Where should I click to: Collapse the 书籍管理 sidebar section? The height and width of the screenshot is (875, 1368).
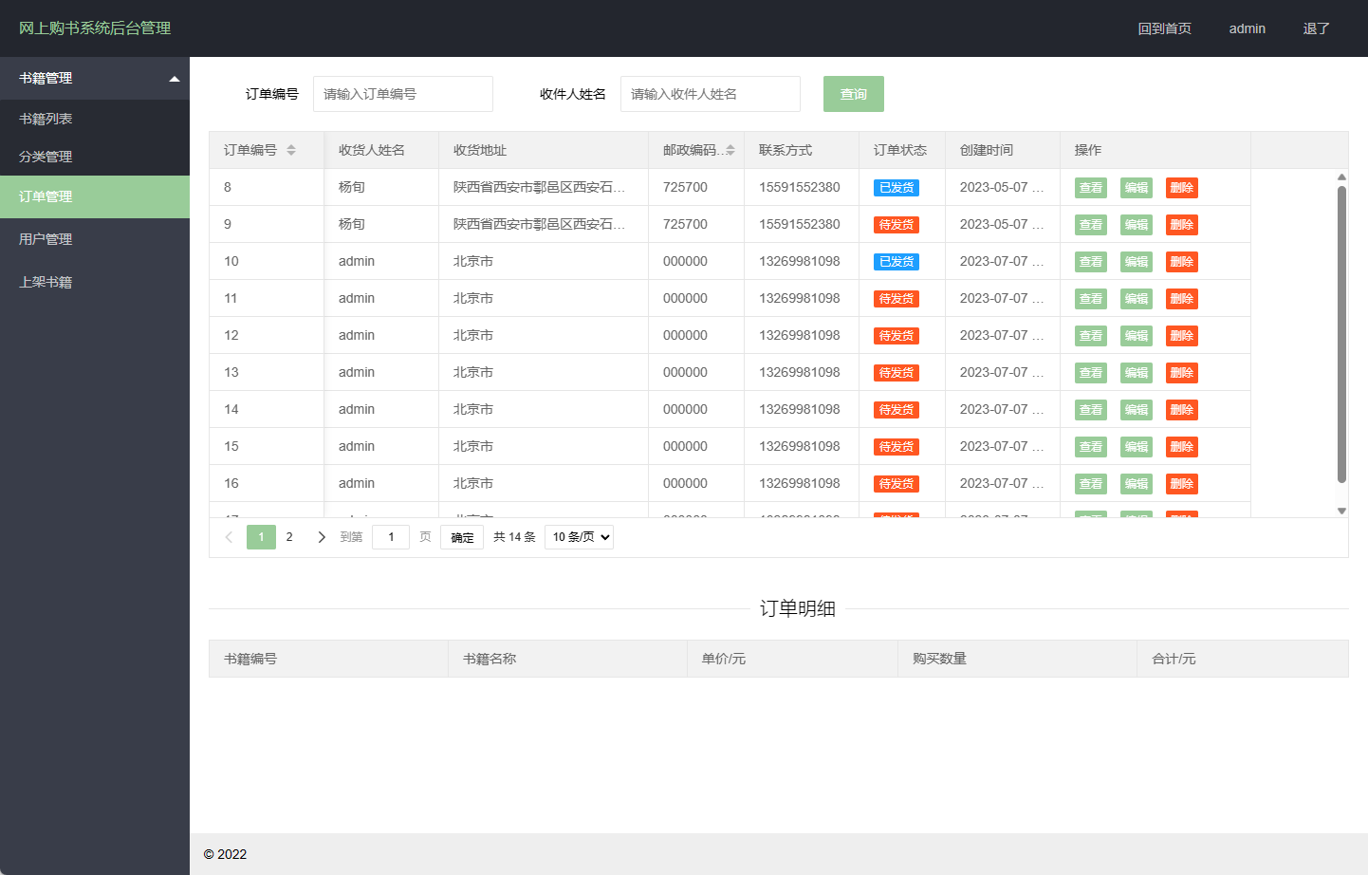(x=95, y=78)
